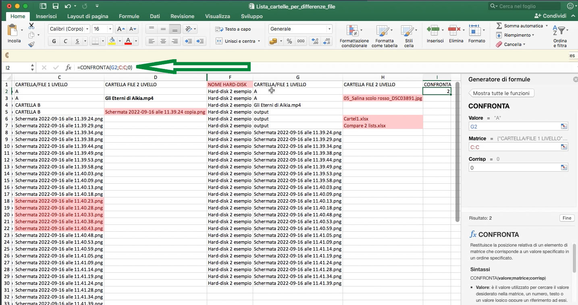Screen dimensions: 578x305
Task: Click the 000 thousands separator button
Action: 301,41
